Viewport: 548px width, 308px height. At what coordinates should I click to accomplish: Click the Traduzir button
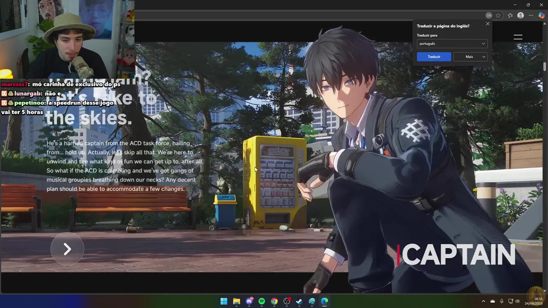point(434,56)
